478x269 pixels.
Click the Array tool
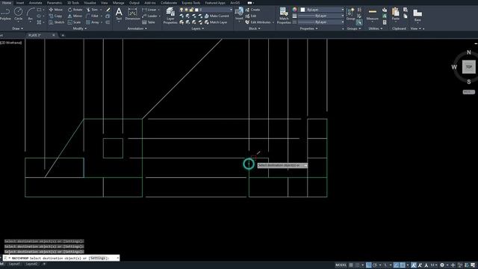[x=93, y=22]
